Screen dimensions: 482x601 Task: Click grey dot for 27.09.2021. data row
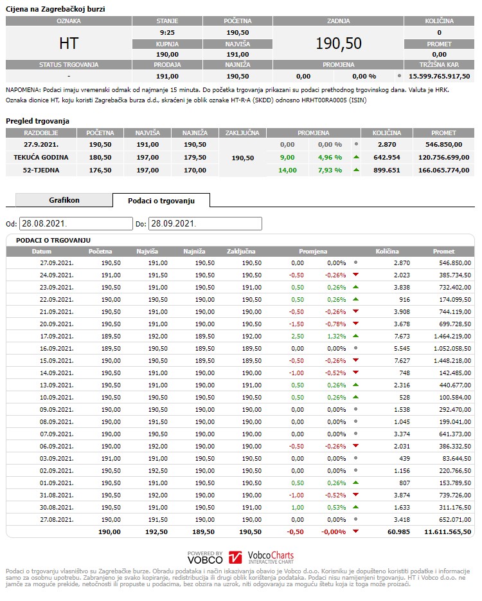tap(355, 263)
